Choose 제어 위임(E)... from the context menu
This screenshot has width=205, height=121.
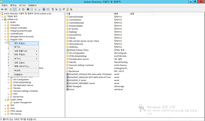pyautogui.click(x=24, y=43)
